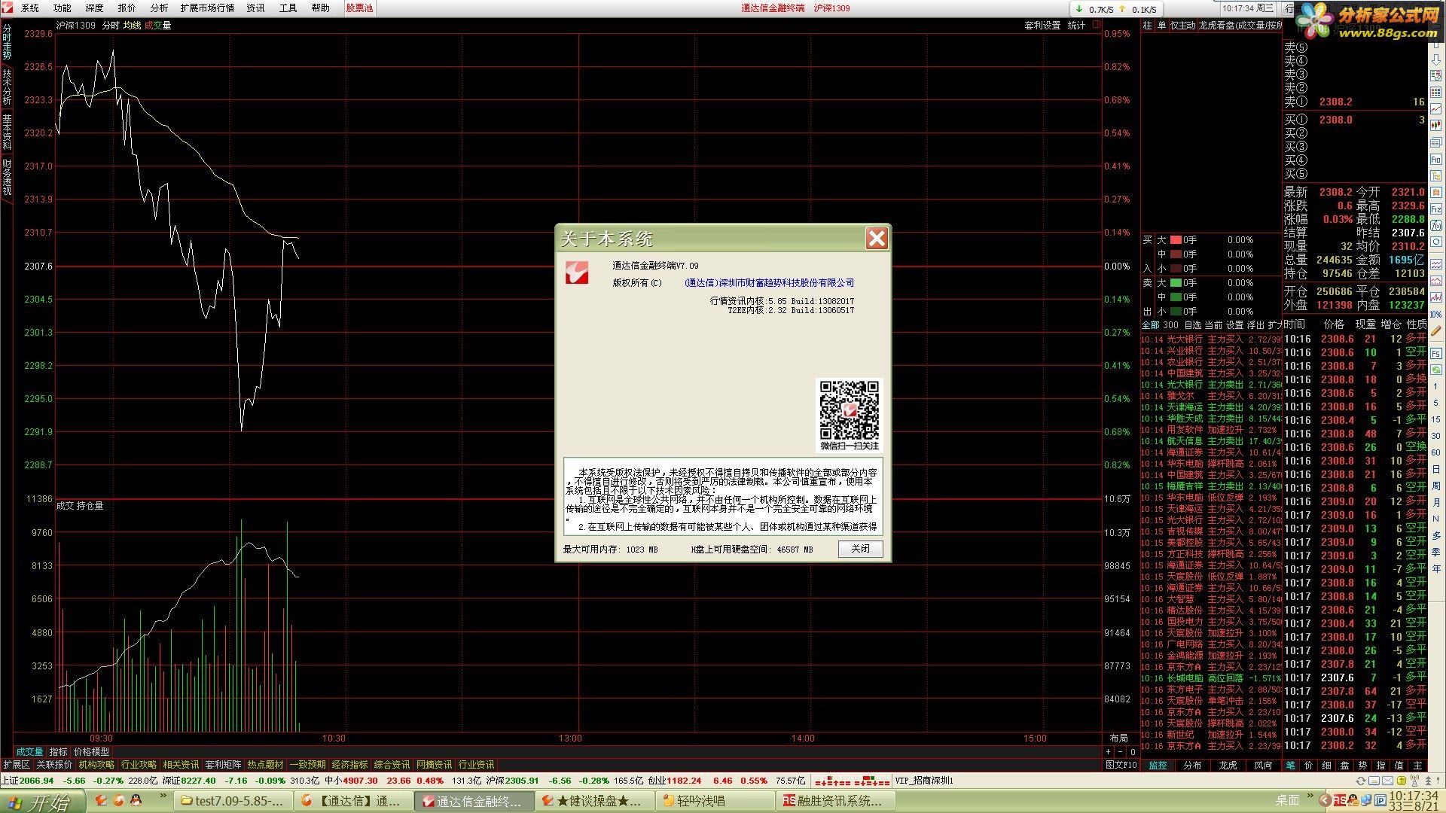Click the plus zoom button under 布局
This screenshot has height=813, width=1446.
point(1108,752)
